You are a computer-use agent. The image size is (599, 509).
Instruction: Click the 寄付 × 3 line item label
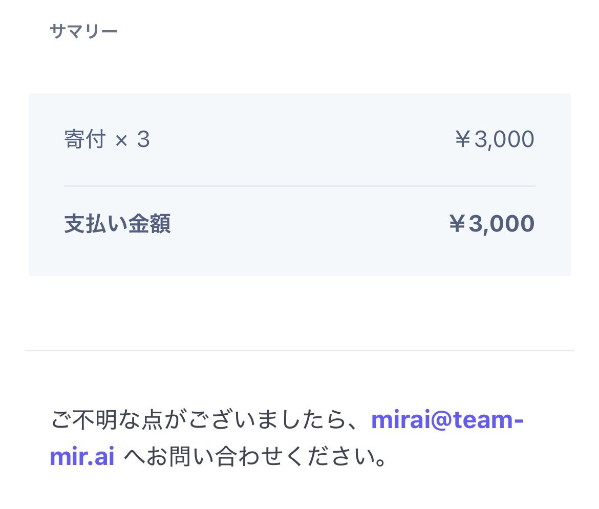(x=107, y=139)
